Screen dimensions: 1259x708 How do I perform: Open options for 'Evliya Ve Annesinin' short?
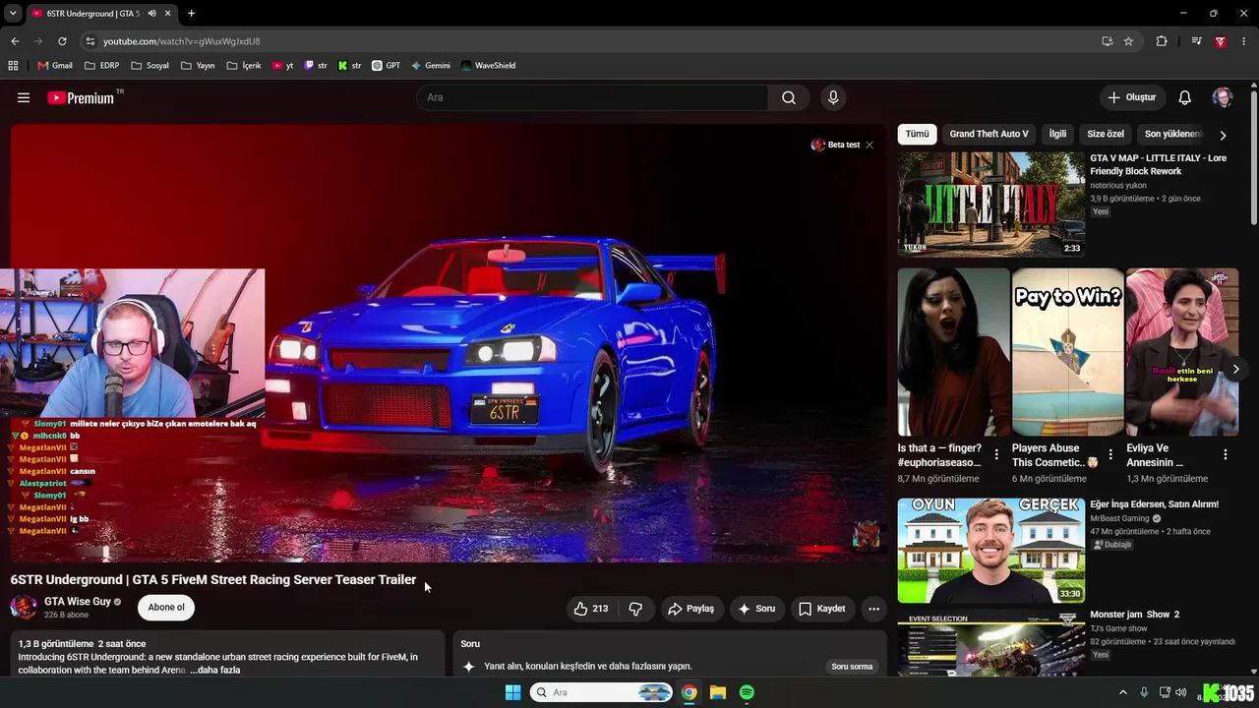1226,454
